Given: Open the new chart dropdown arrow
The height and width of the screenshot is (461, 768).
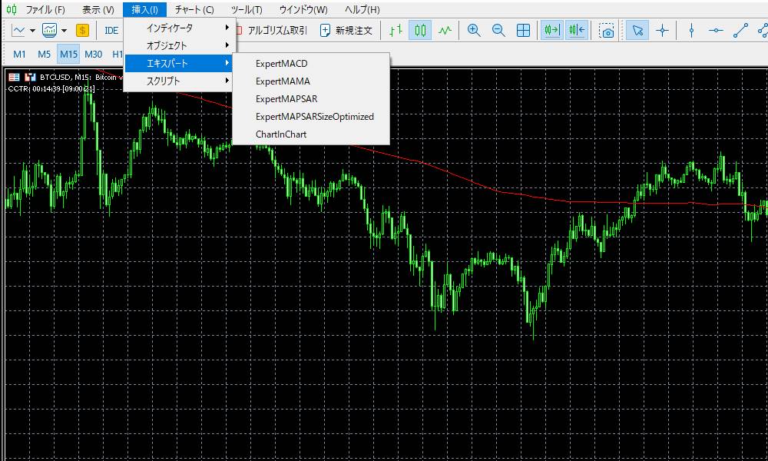Looking at the screenshot, I should click(31, 31).
